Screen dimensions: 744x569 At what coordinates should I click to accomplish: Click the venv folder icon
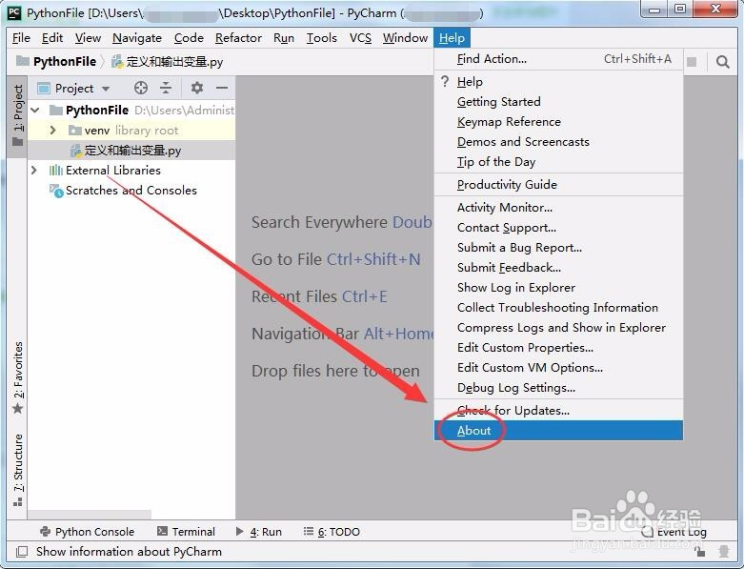[x=75, y=130]
